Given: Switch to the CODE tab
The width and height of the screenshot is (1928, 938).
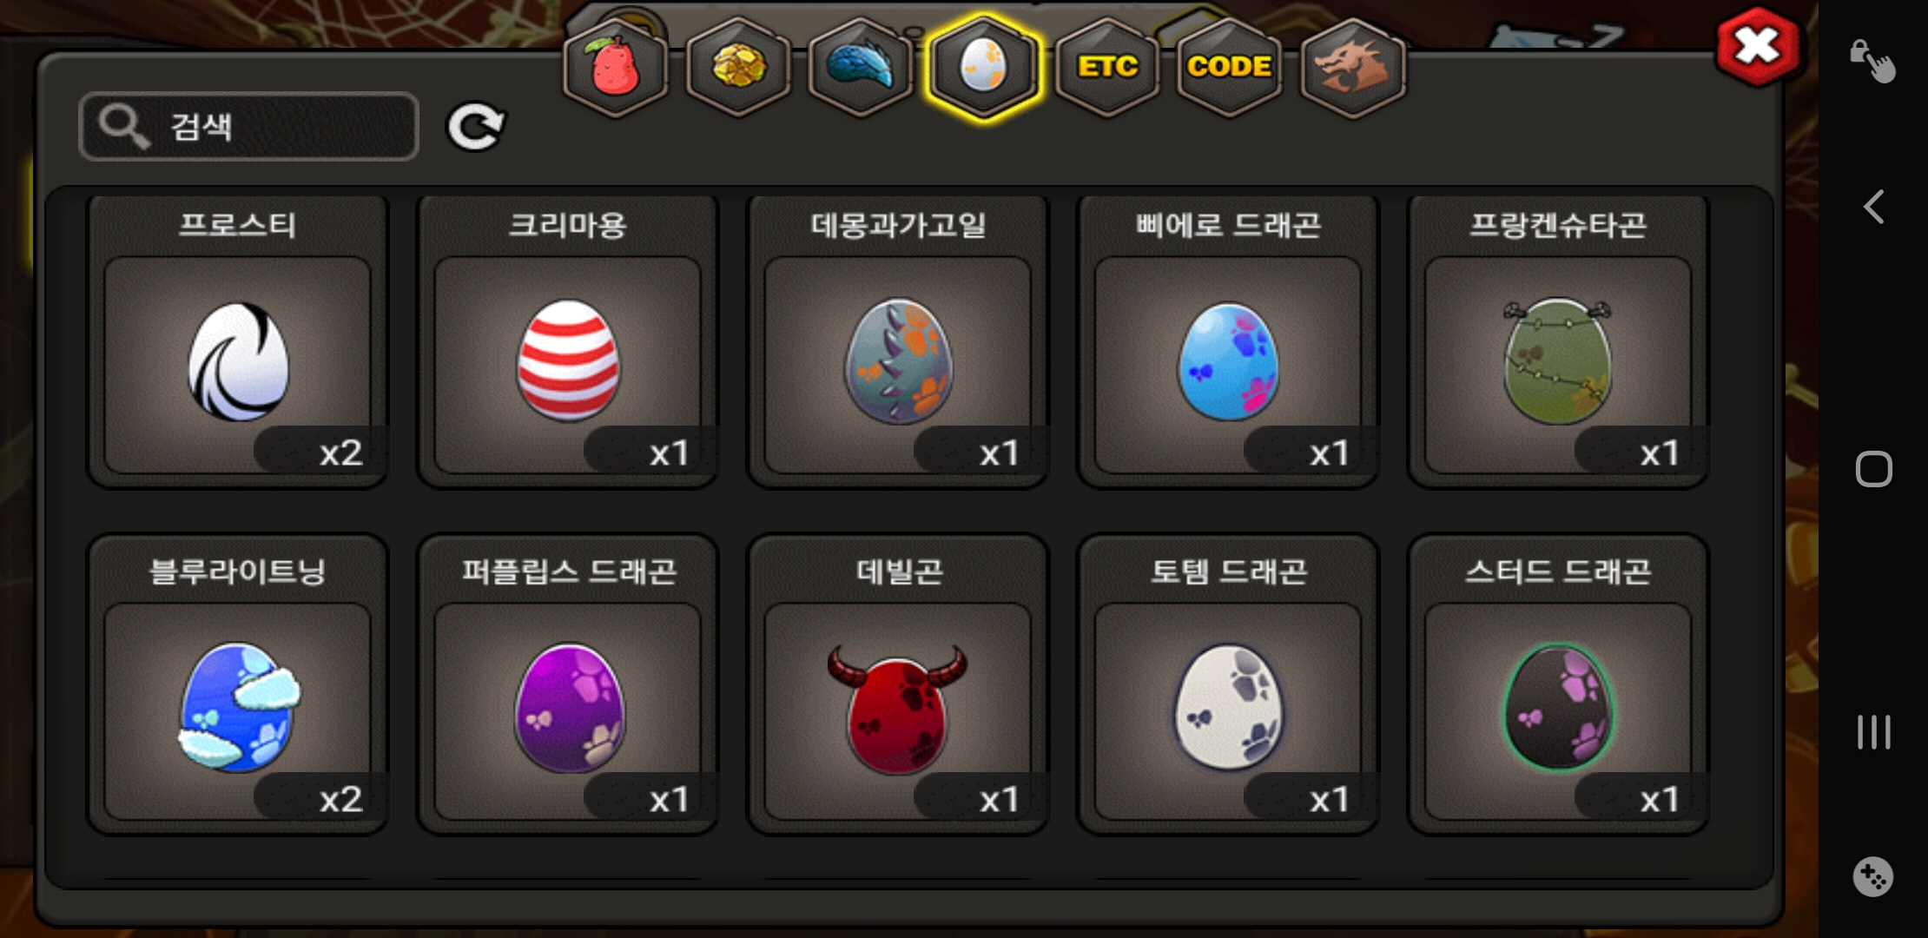Looking at the screenshot, I should click(1230, 68).
